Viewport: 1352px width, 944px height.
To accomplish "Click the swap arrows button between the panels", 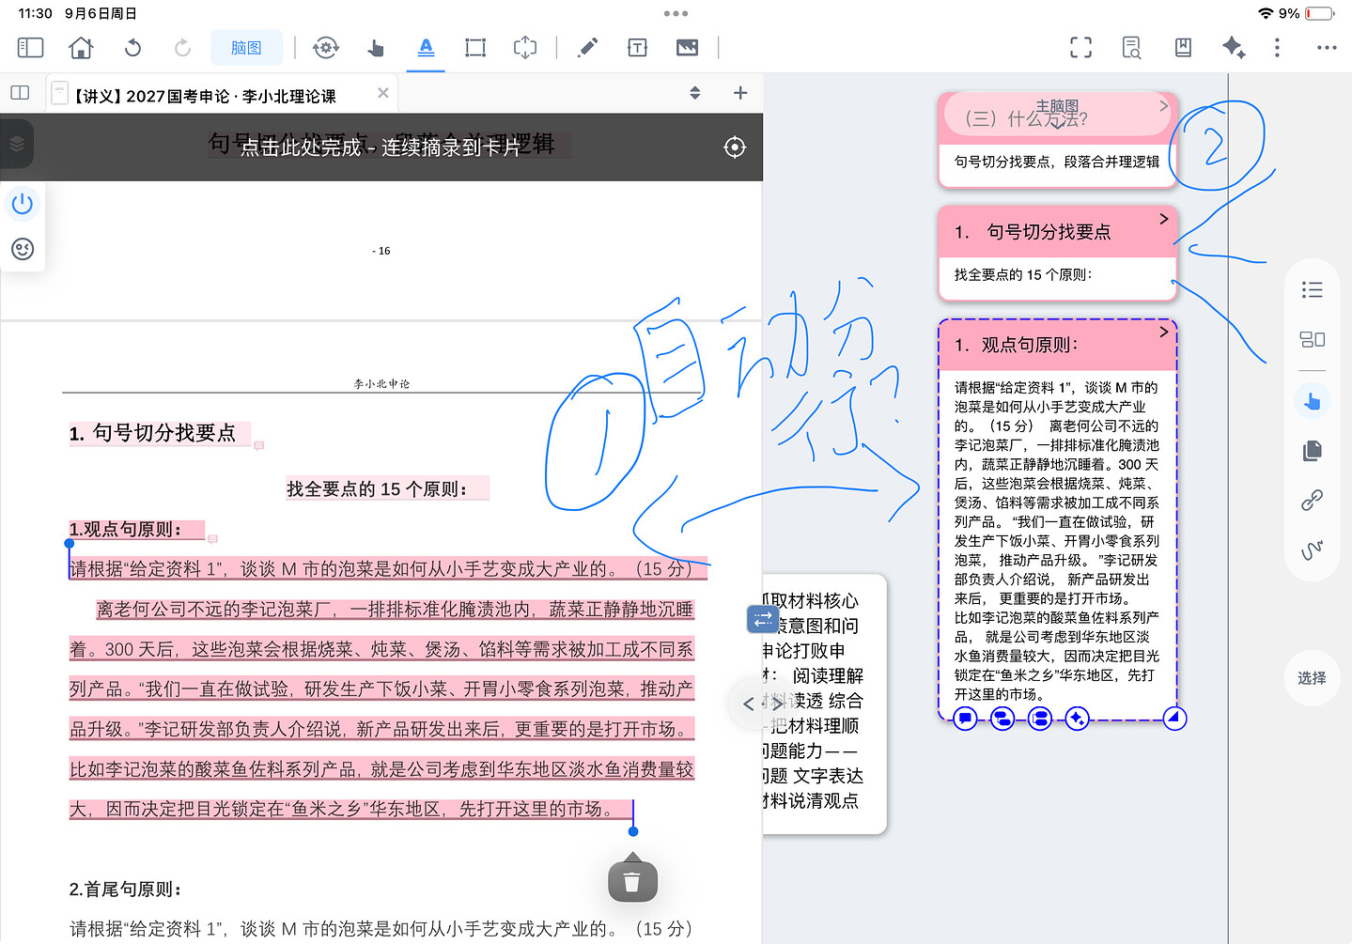I will (763, 620).
